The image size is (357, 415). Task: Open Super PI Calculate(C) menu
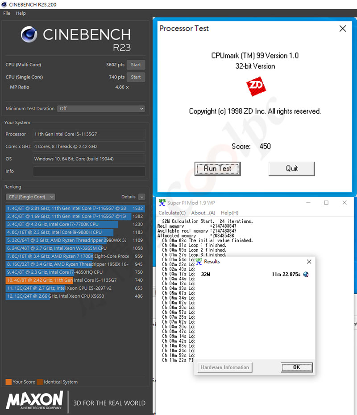pyautogui.click(x=172, y=213)
